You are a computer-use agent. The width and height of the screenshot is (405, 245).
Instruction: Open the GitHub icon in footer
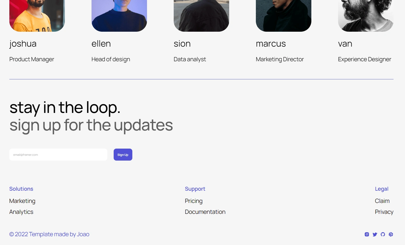point(383,234)
